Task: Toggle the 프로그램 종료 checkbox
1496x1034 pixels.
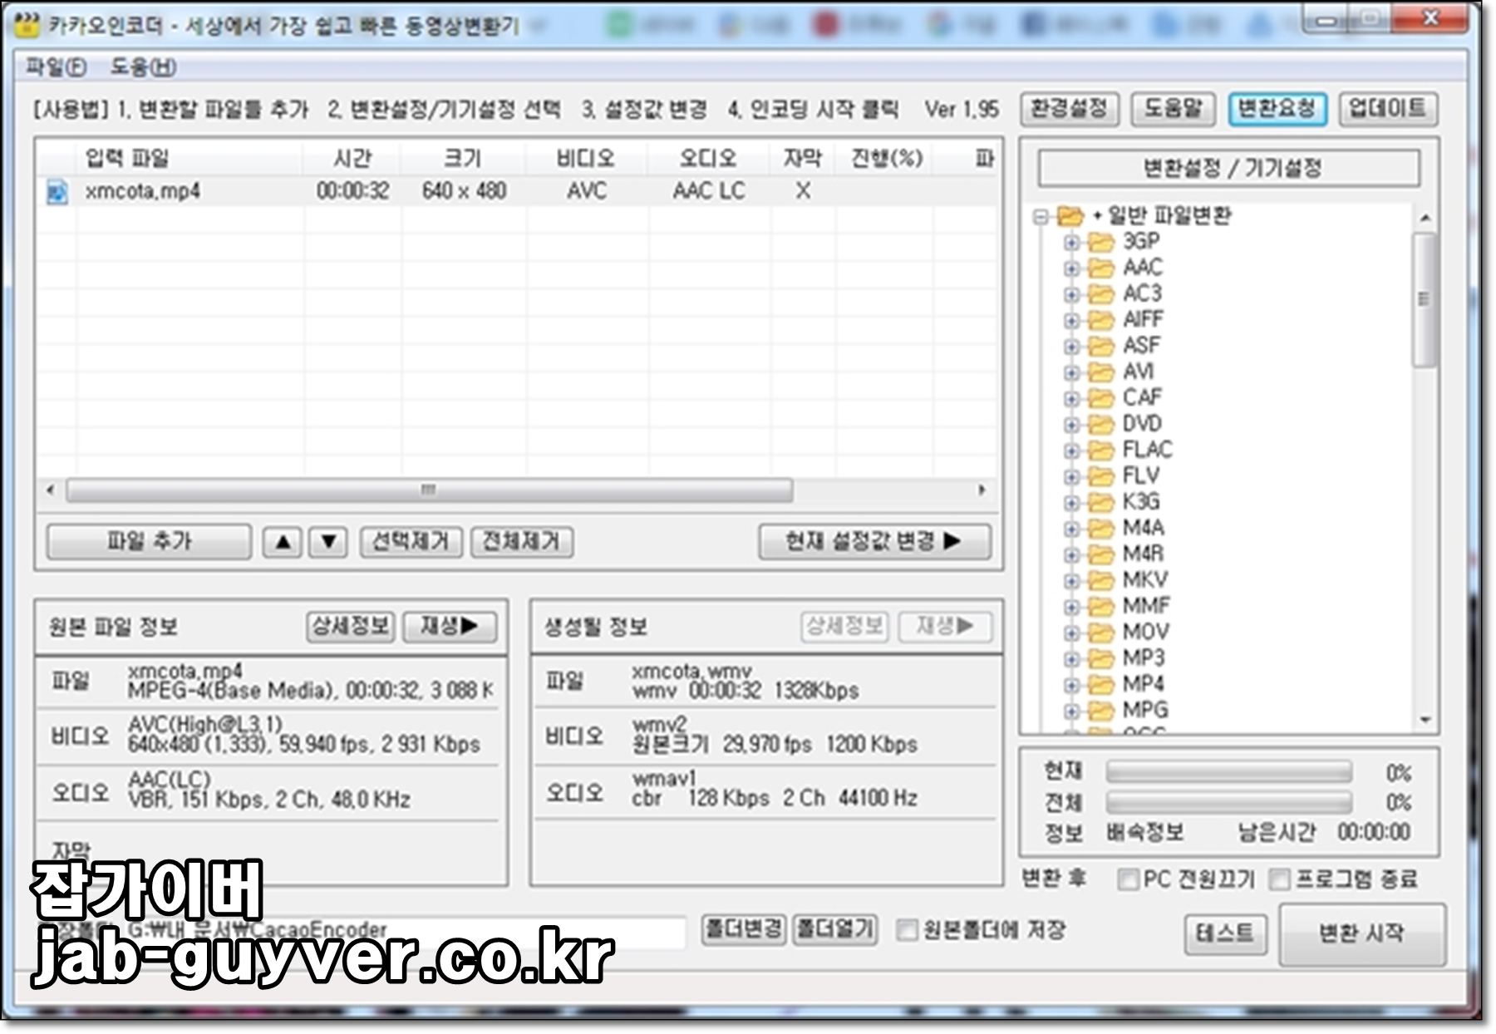Action: tap(1280, 879)
